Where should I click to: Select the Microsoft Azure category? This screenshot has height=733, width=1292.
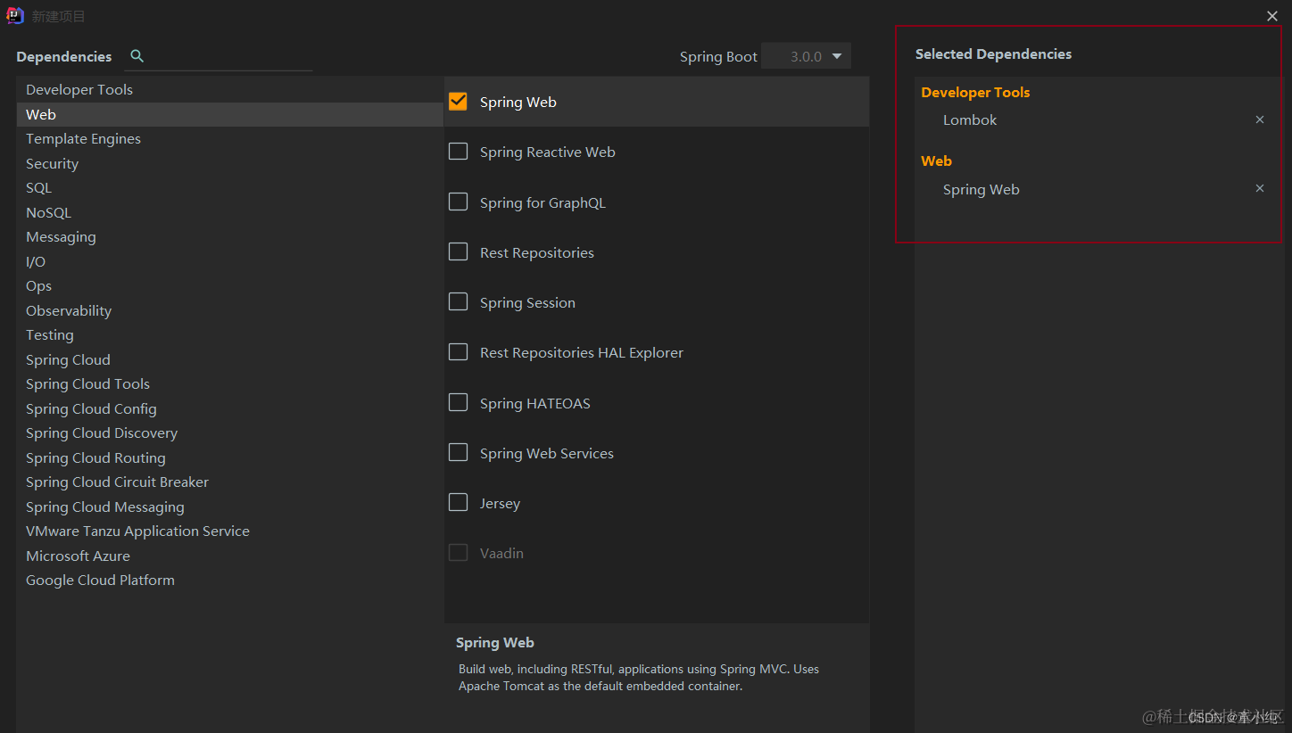coord(78,556)
